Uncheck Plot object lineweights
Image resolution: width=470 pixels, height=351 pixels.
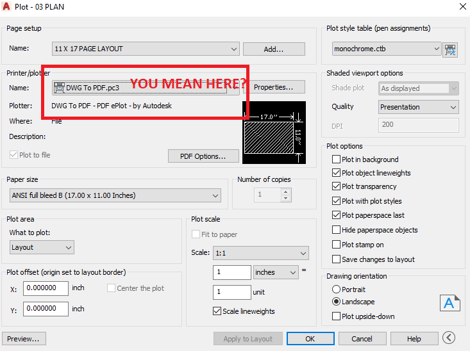337,173
